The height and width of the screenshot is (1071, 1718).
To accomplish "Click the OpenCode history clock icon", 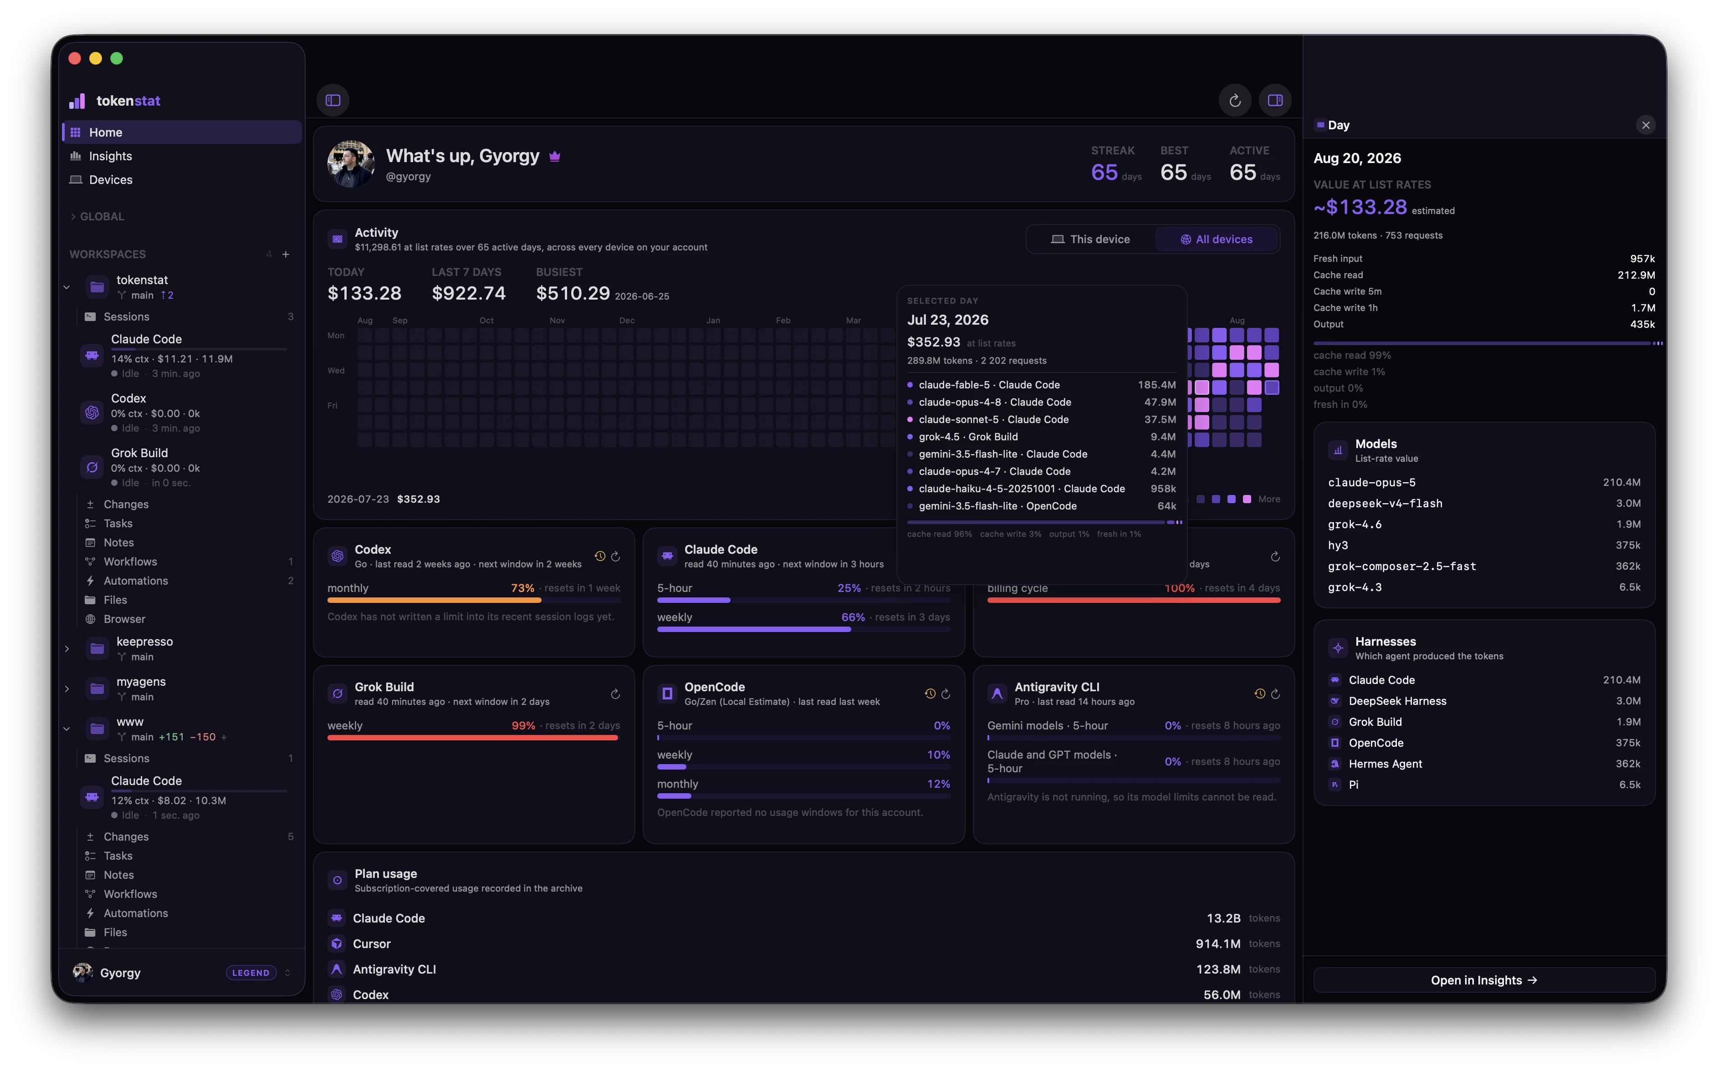I will click(x=930, y=694).
